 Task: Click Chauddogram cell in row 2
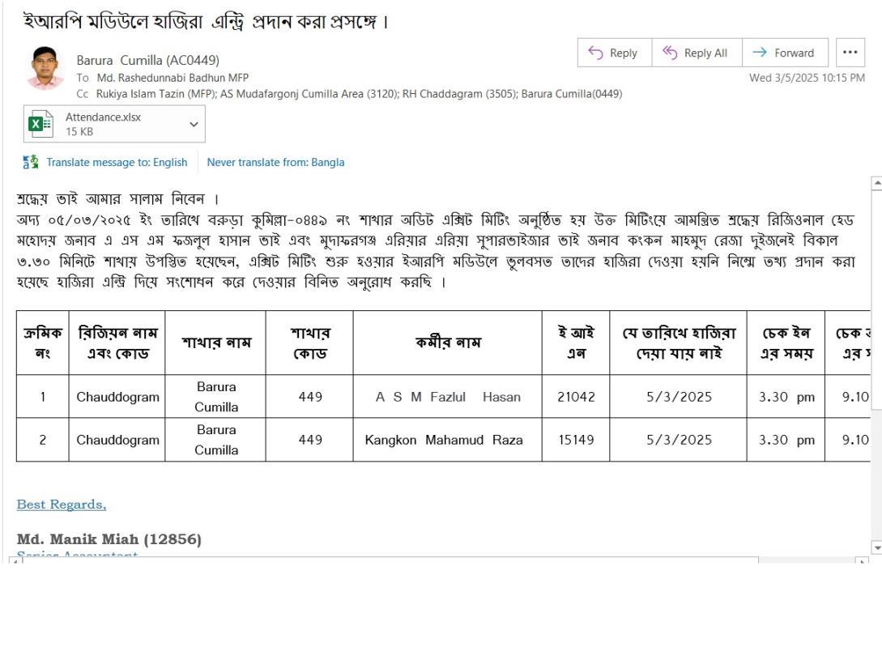pos(117,440)
